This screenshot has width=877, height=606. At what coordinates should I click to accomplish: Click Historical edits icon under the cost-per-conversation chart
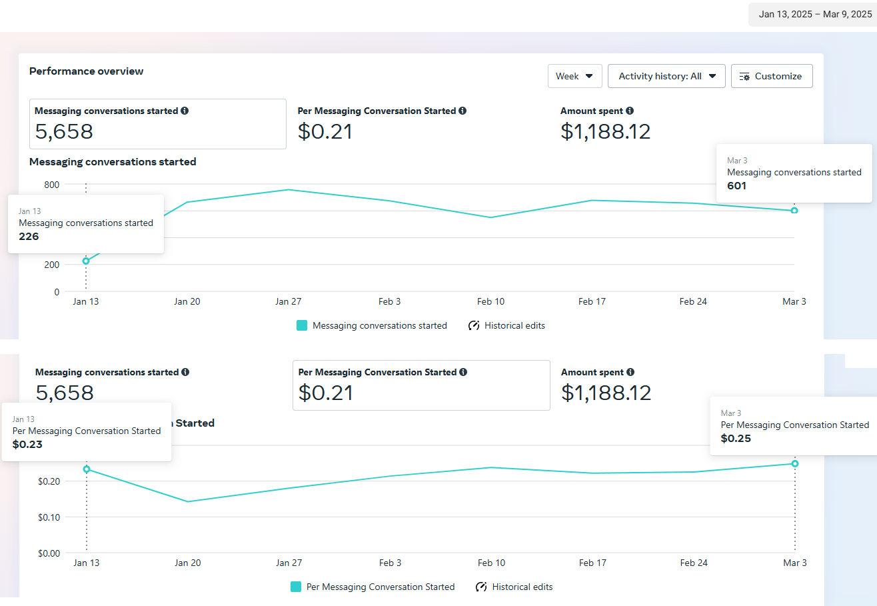tap(481, 587)
